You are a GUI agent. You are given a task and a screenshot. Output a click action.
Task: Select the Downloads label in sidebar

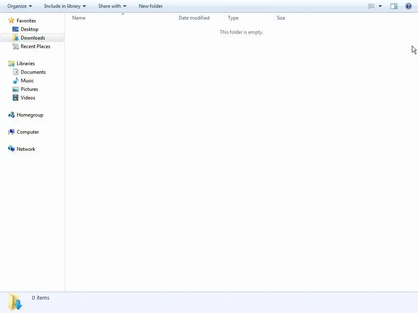tap(33, 38)
